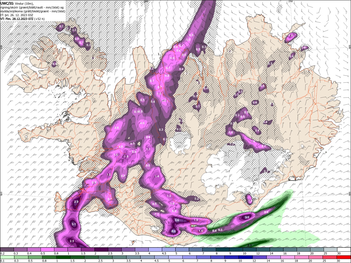Click the 2.5 value near the bottom-left band
Viewport: 351px width, 263px height.
tap(72, 241)
